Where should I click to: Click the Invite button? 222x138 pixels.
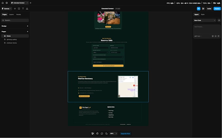[209, 8]
